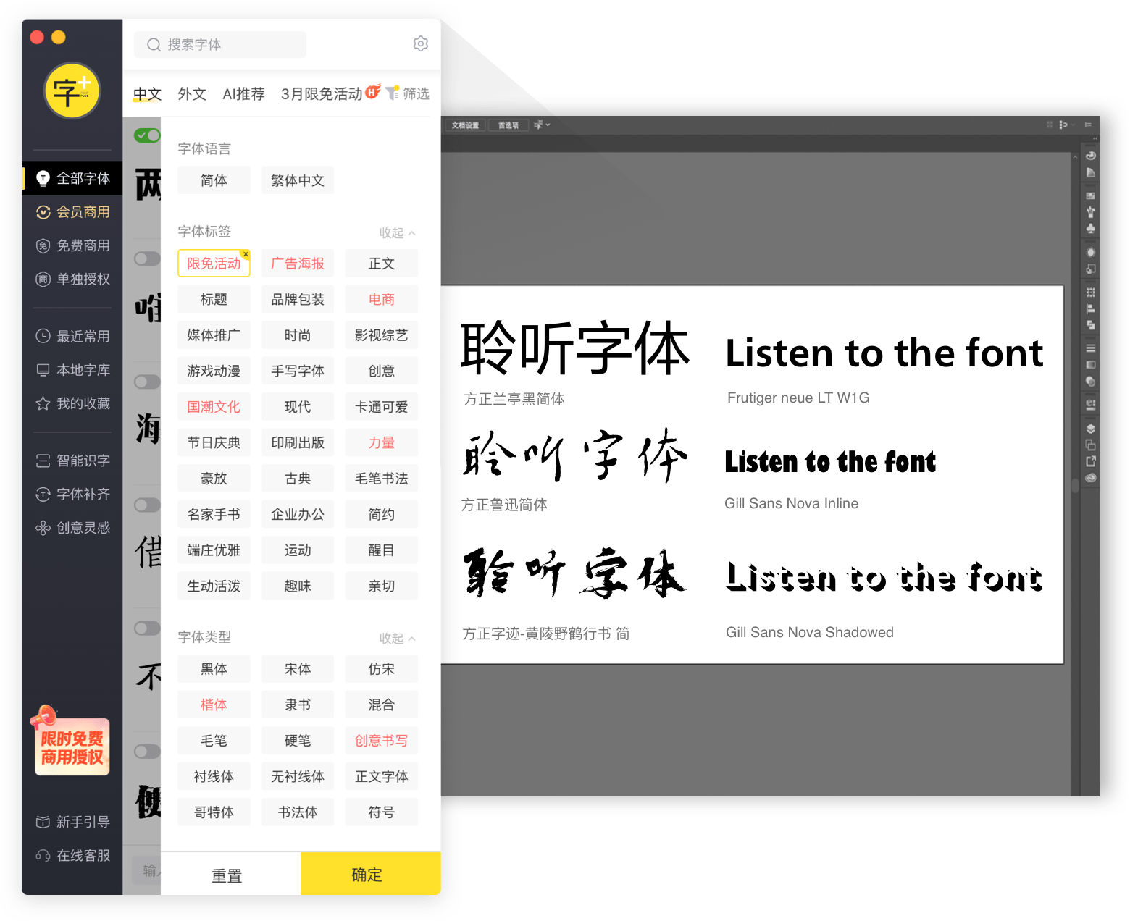Open 智能识字 in the sidebar
The height and width of the screenshot is (921, 1130).
(72, 460)
